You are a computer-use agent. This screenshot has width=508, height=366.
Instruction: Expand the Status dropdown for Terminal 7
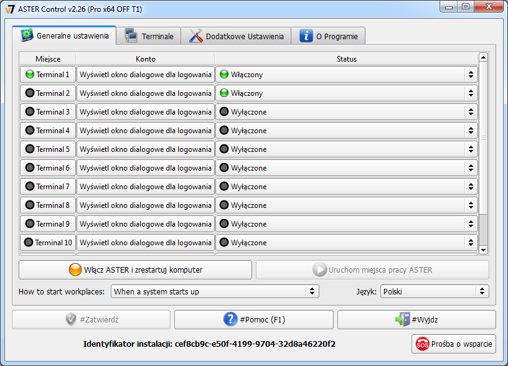pos(347,187)
